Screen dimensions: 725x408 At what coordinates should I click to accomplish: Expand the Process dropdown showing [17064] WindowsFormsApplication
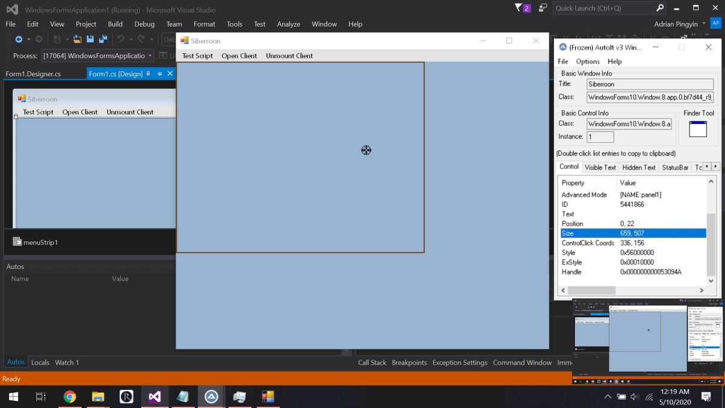tap(150, 56)
